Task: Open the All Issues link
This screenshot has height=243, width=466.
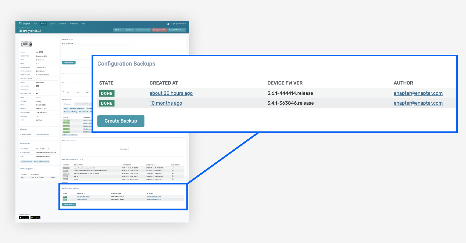Action: click(x=65, y=182)
